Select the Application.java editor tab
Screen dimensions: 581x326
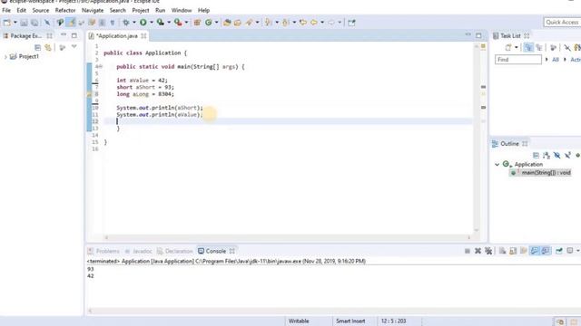point(117,36)
